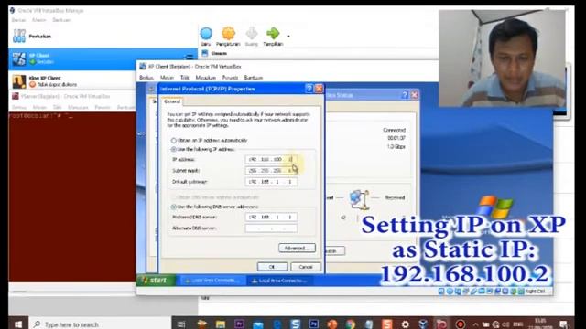Select first Local Area Connection XP taskbar item
Screen dimensions: 586x329
(x=213, y=281)
